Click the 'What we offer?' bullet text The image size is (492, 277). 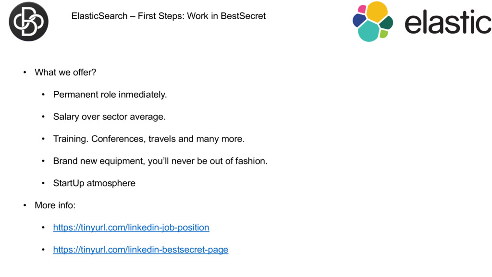coord(65,72)
